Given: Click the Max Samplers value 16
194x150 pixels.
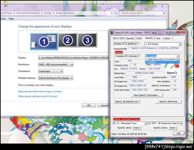Looking at the screenshot, I should coord(175,81).
